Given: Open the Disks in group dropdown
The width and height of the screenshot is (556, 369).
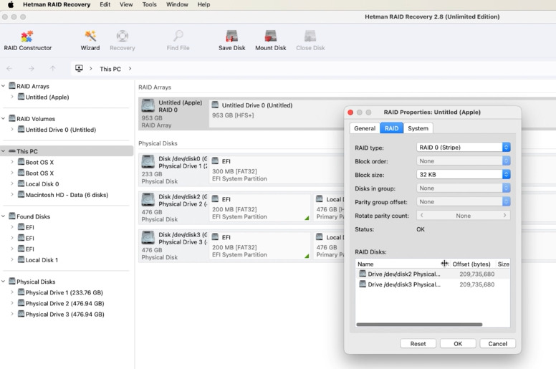Looking at the screenshot, I should click(464, 188).
